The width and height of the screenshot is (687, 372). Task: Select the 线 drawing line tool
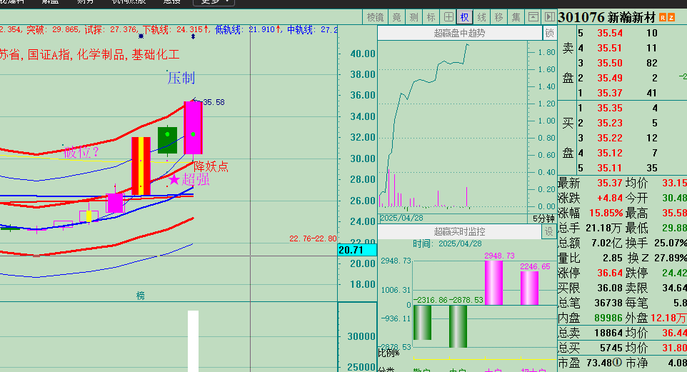point(482,17)
